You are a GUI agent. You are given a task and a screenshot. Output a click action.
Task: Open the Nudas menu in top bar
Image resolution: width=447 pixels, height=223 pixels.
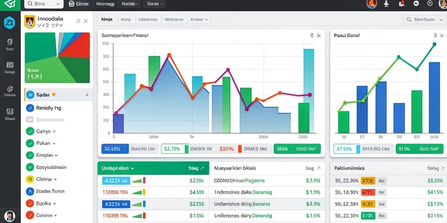130,4
